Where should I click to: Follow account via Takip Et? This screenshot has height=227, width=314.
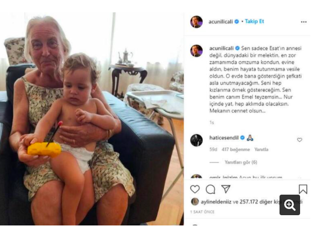[254, 22]
